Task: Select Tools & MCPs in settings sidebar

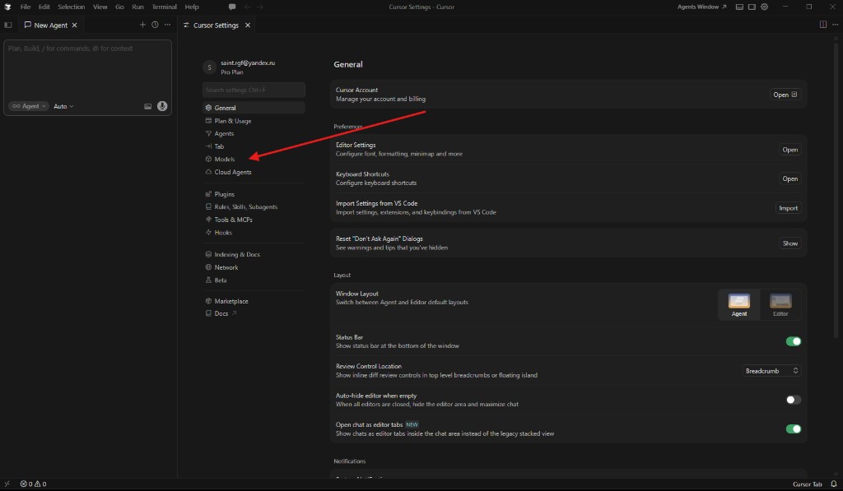Action: [x=254, y=220]
